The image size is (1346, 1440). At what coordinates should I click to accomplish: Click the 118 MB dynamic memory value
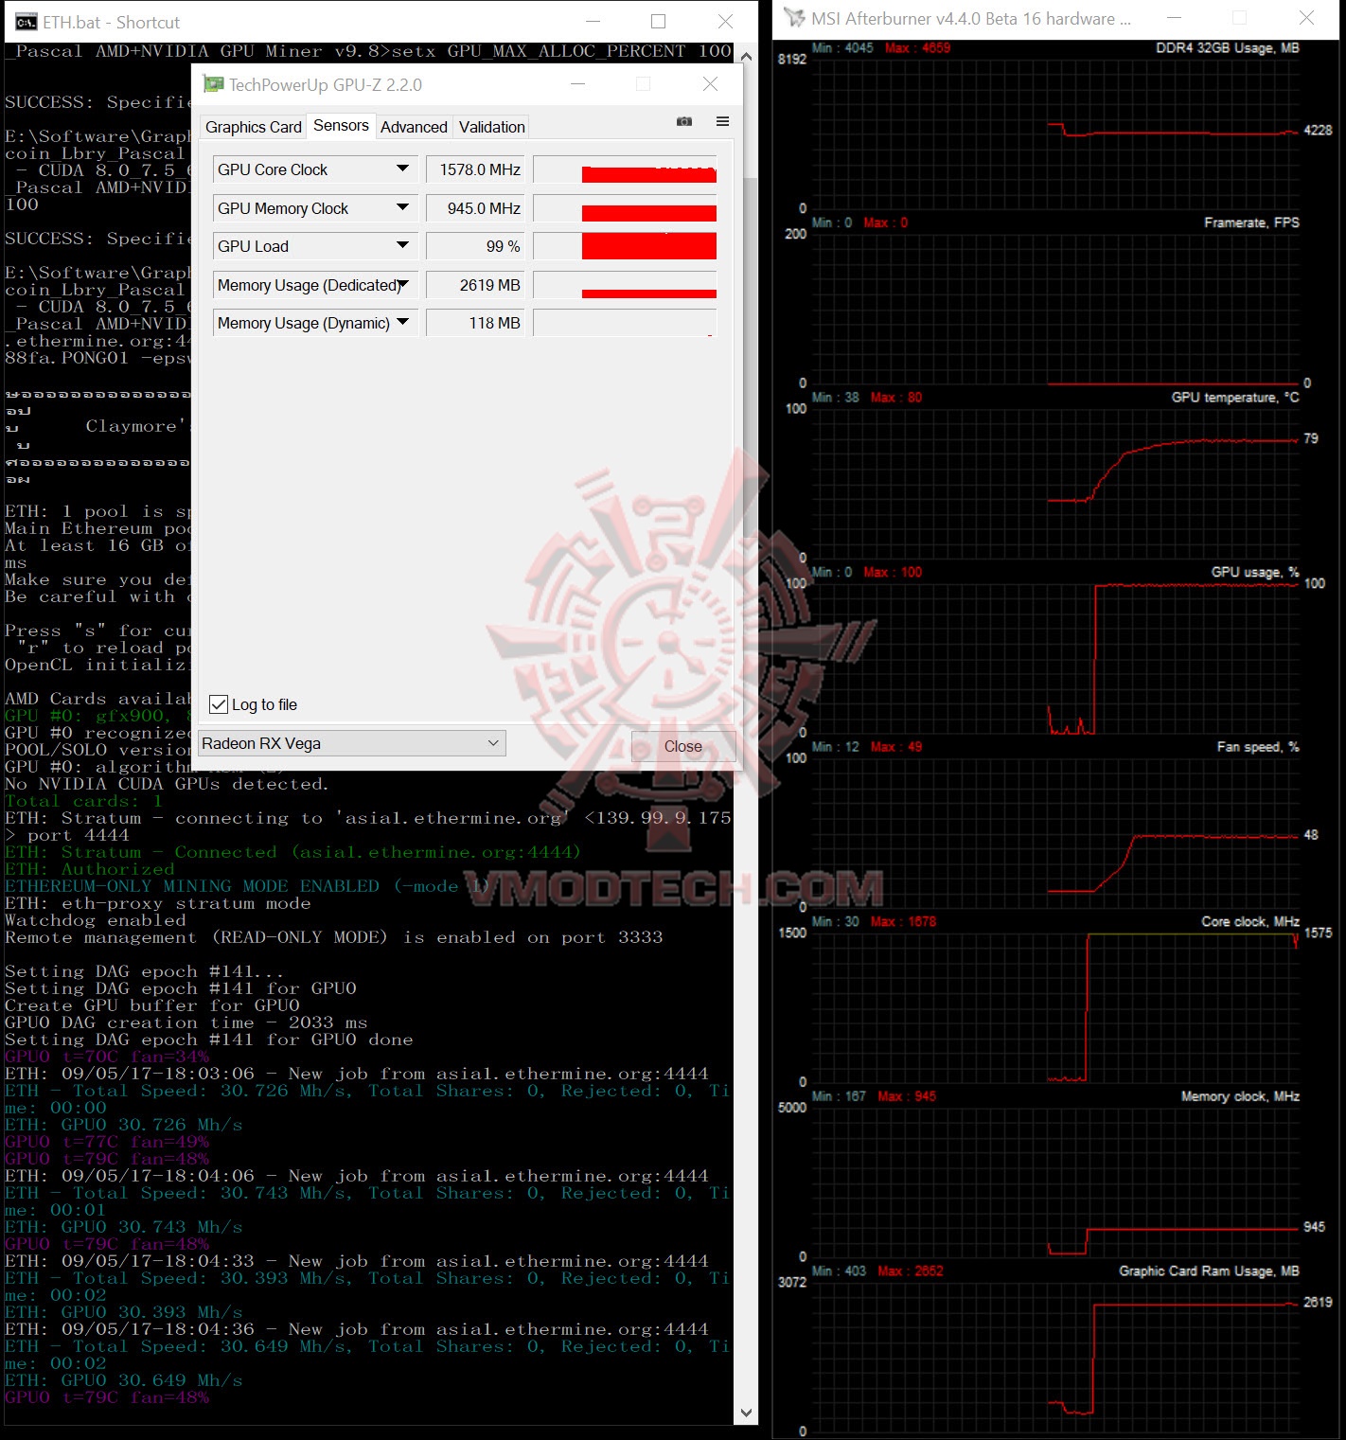click(x=475, y=323)
